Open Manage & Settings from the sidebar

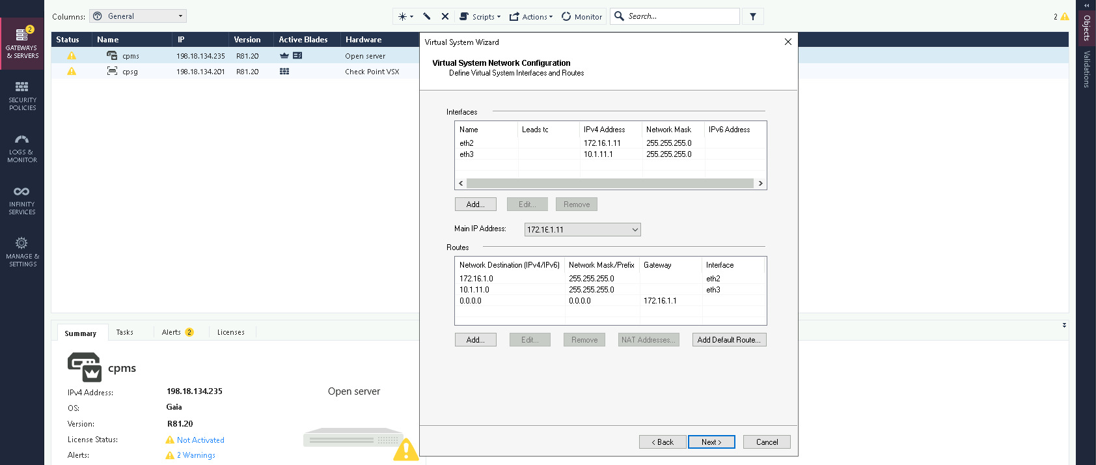pyautogui.click(x=22, y=252)
